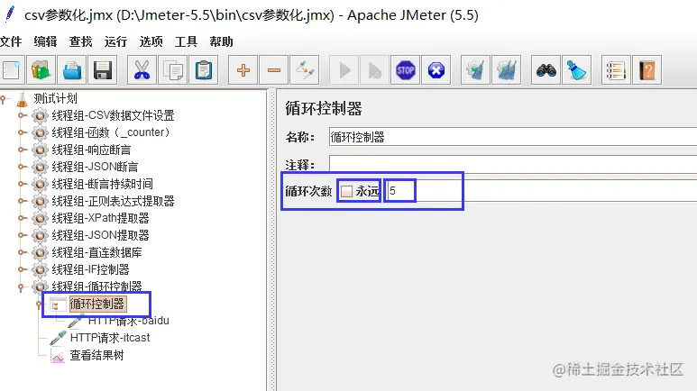Start the test with green play icon
Image resolution: width=697 pixels, height=391 pixels.
[x=344, y=70]
